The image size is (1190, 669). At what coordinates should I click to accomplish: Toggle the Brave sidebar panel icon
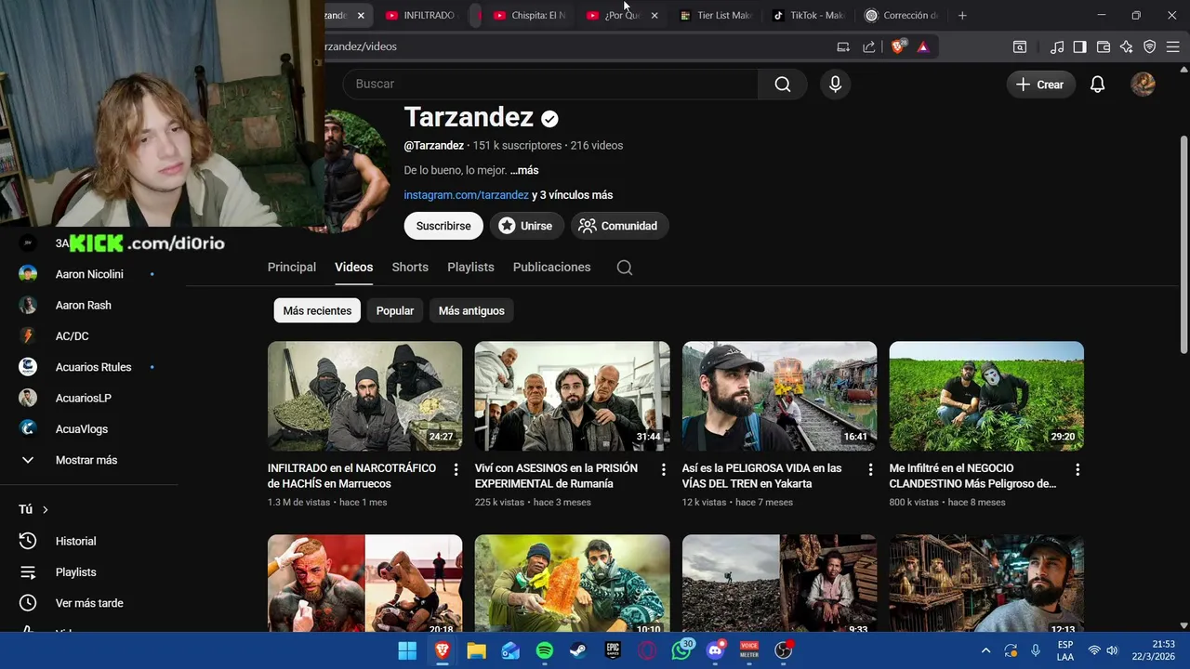[x=1079, y=46]
